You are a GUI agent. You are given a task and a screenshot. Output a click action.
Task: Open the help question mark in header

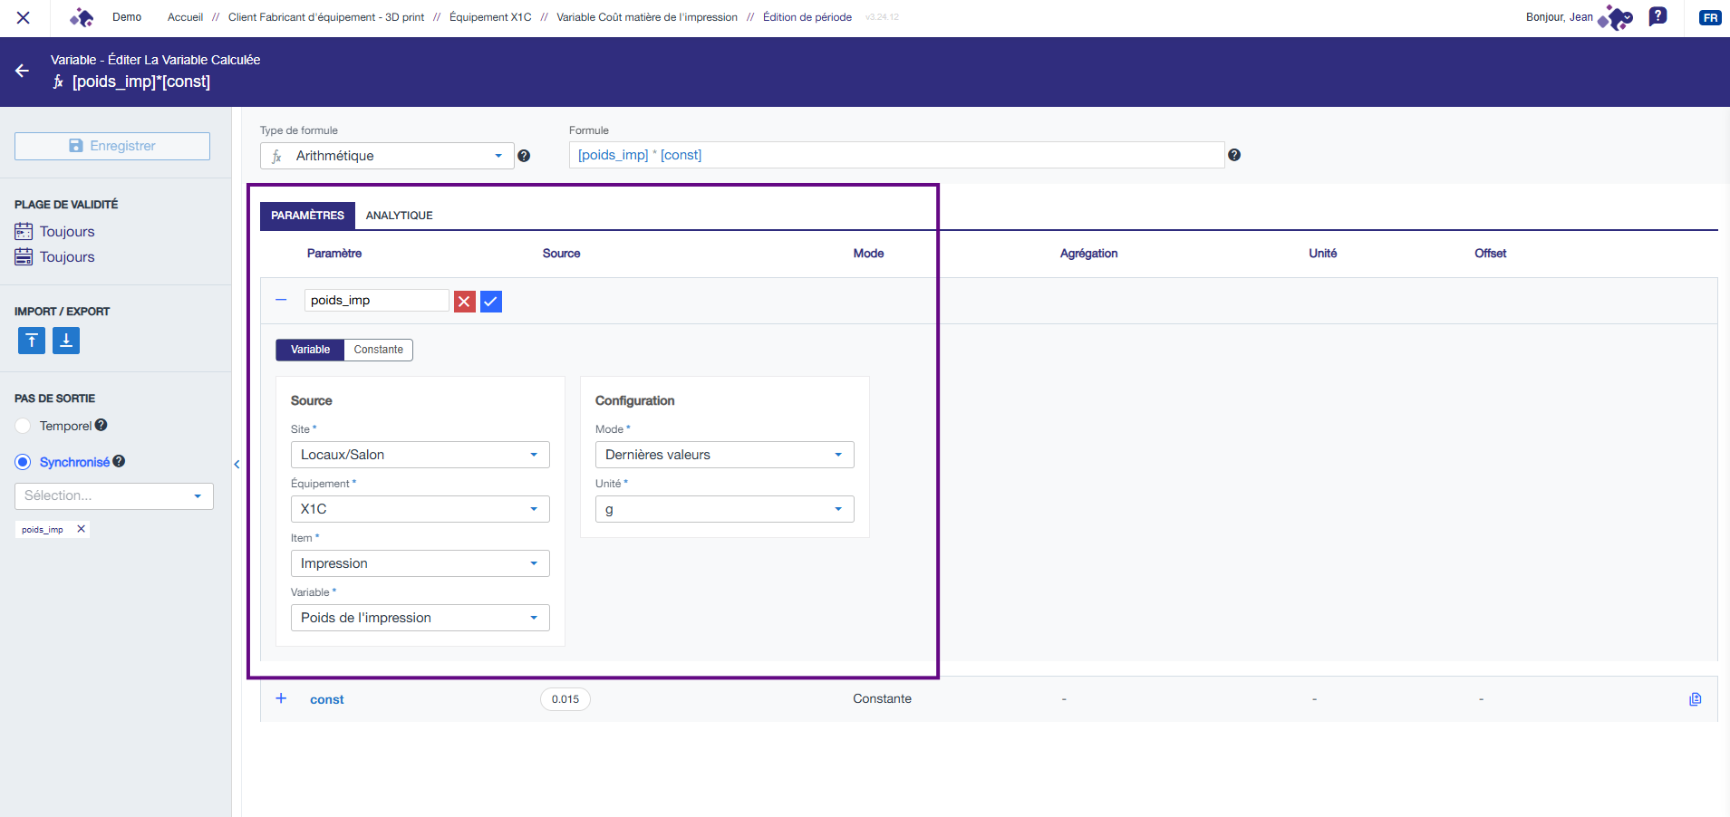(1658, 16)
